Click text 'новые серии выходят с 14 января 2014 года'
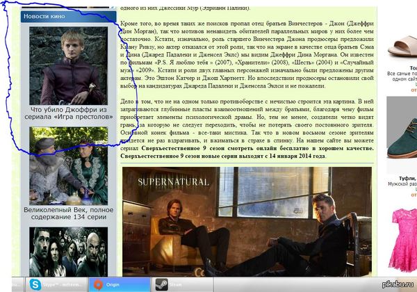417x292 pixels. [x=263, y=156]
